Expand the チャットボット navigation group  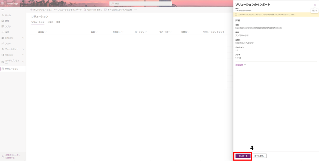(23, 49)
